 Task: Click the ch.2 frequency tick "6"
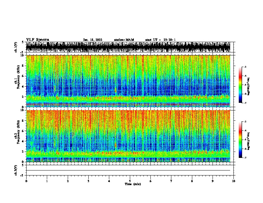pyautogui.click(x=23, y=131)
